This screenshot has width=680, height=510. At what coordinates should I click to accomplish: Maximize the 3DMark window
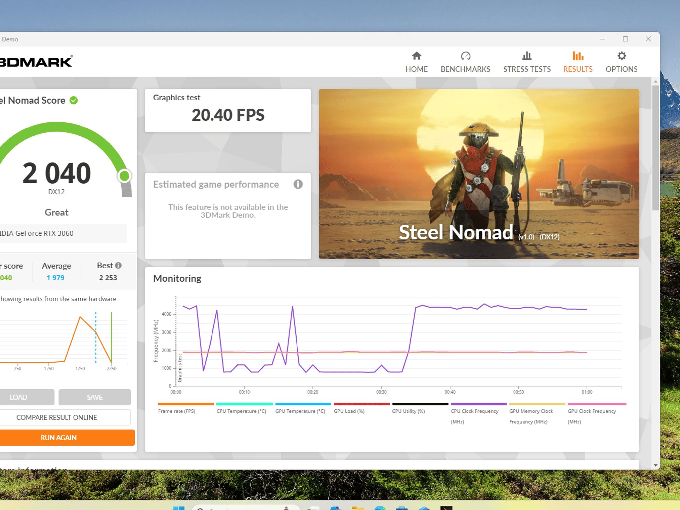click(625, 39)
